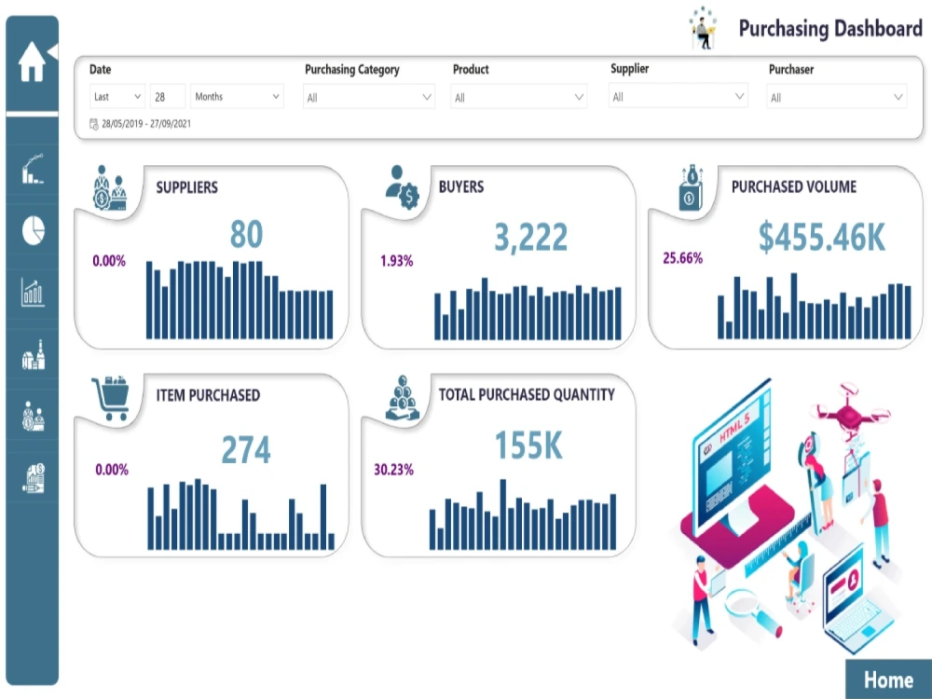Screen dimensions: 932x699
Task: Open the bar chart growth icon in sidebar
Action: coord(33,294)
